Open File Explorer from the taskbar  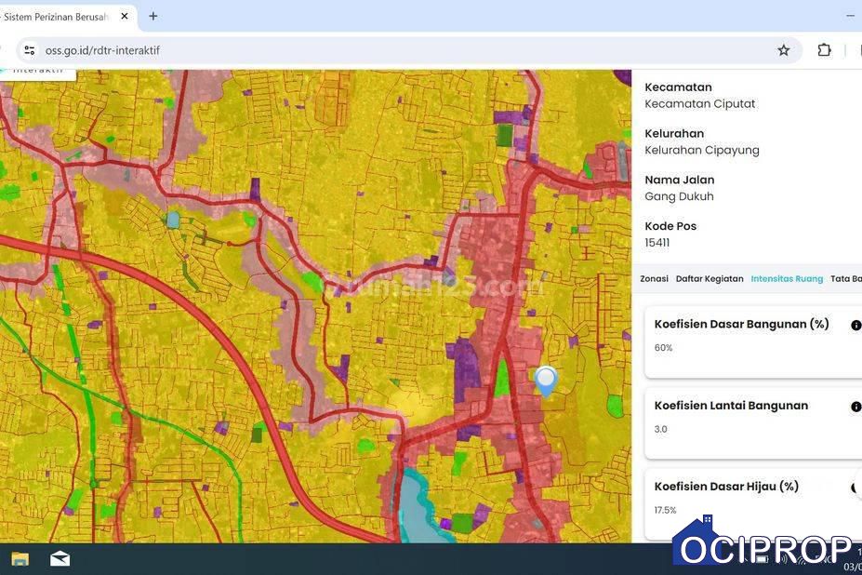point(20,558)
